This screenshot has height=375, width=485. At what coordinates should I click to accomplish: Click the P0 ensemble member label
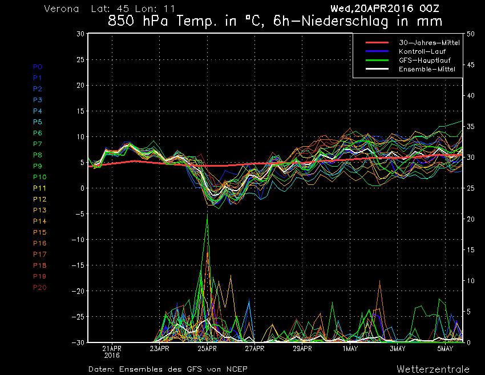point(38,67)
